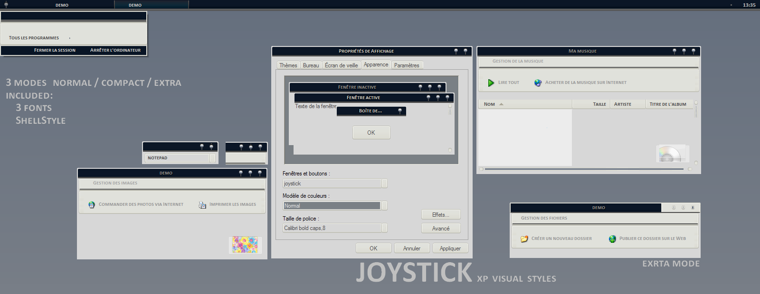Click the OK button in preview message box
Viewport: 760px width, 294px height.
[371, 133]
